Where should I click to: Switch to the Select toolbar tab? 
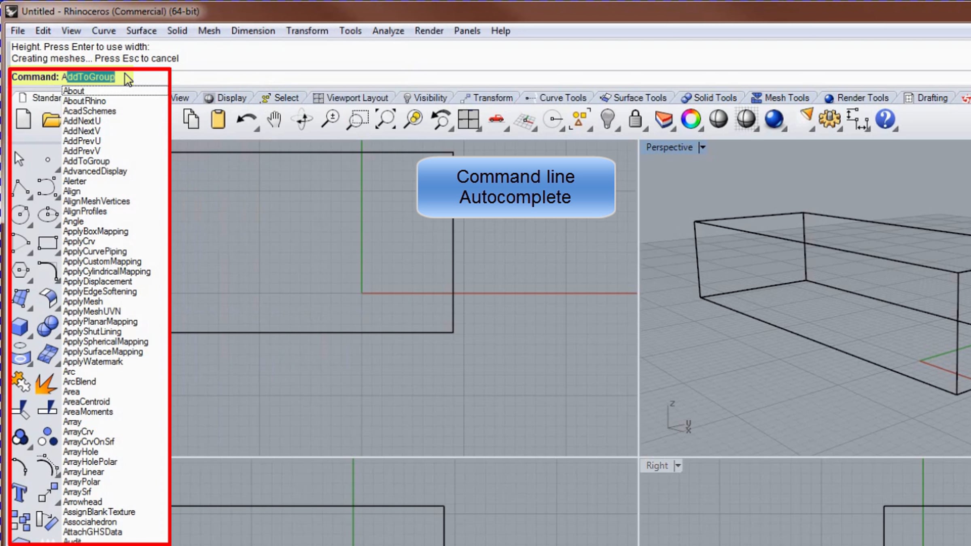[x=280, y=98]
